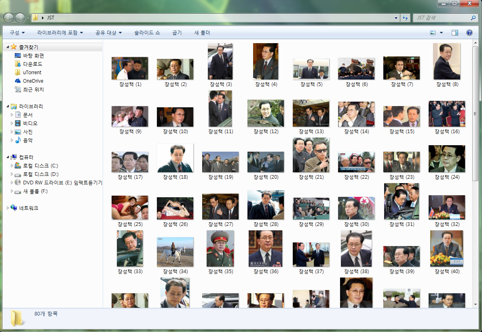The width and height of the screenshot is (482, 332).
Task: Collapse the 컴퓨터 section in navigation tree
Action: click(8, 157)
